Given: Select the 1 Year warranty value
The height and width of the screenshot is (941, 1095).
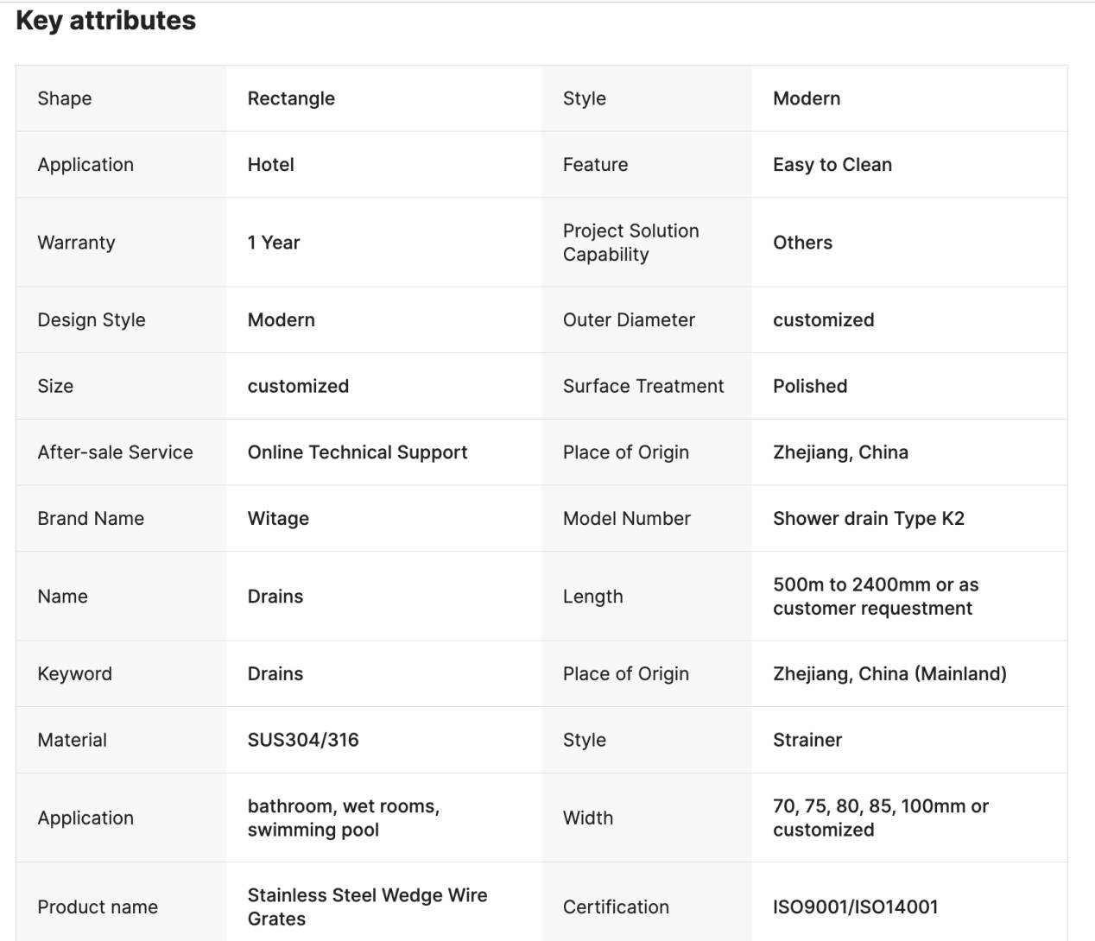Looking at the screenshot, I should click(273, 243).
